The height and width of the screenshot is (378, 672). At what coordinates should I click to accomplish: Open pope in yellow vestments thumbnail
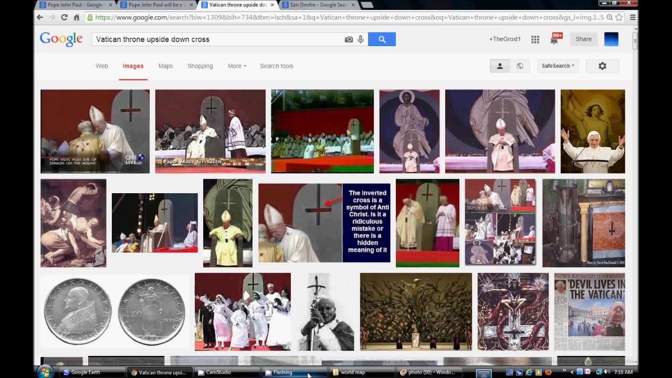click(228, 223)
